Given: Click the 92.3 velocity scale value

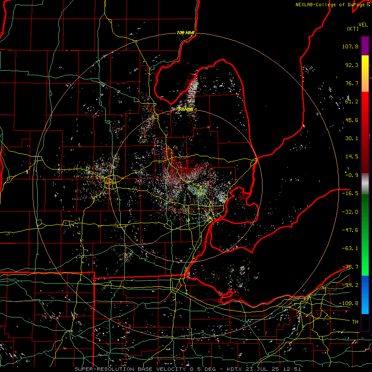Looking at the screenshot, I should tap(352, 65).
